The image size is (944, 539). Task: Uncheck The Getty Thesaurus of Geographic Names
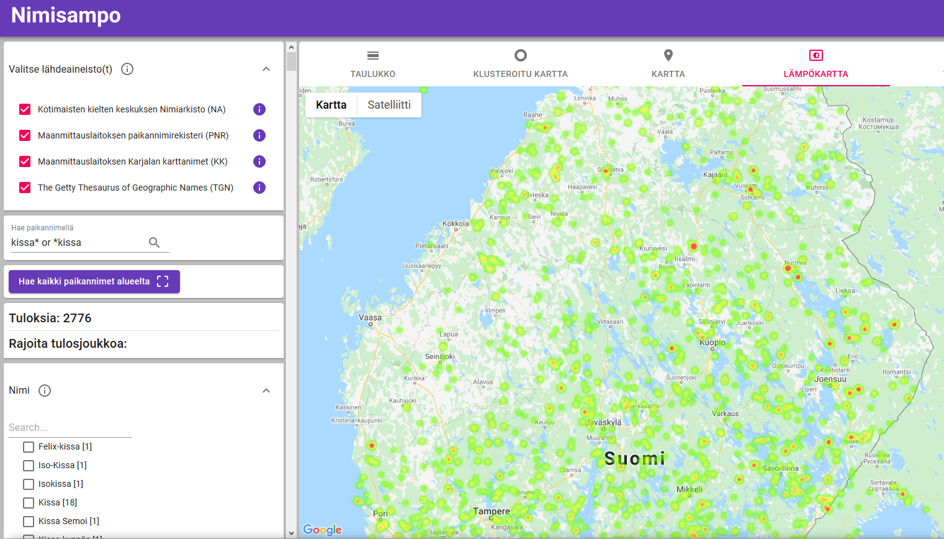[25, 188]
